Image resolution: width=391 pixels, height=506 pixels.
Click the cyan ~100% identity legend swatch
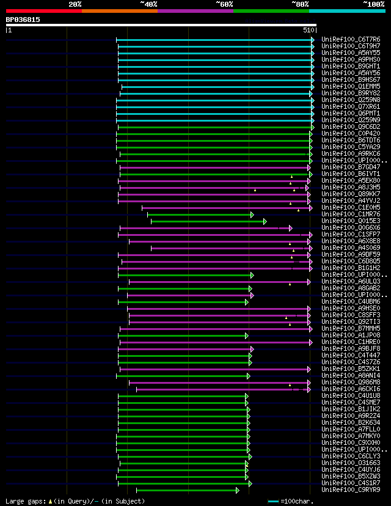click(348, 11)
